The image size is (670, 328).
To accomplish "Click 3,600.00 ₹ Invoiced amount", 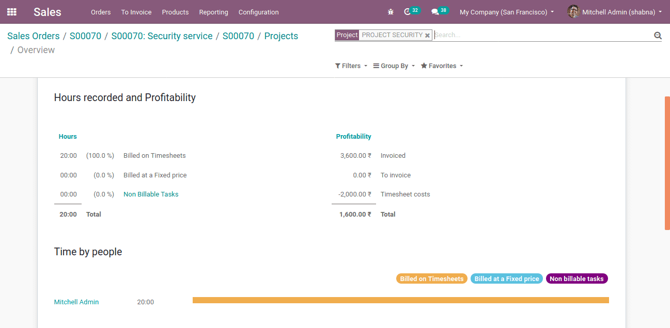I will (355, 156).
